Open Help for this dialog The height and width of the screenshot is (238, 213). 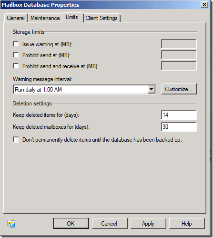point(187,224)
